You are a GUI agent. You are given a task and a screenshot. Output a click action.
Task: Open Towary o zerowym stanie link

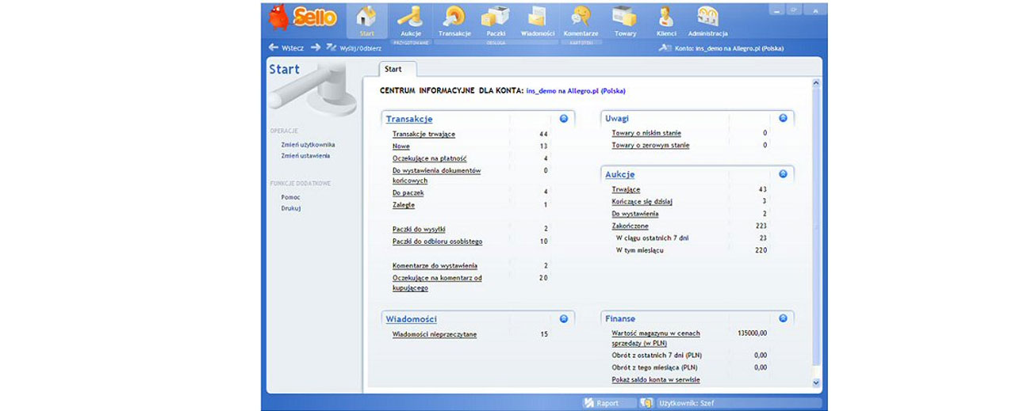coord(651,146)
